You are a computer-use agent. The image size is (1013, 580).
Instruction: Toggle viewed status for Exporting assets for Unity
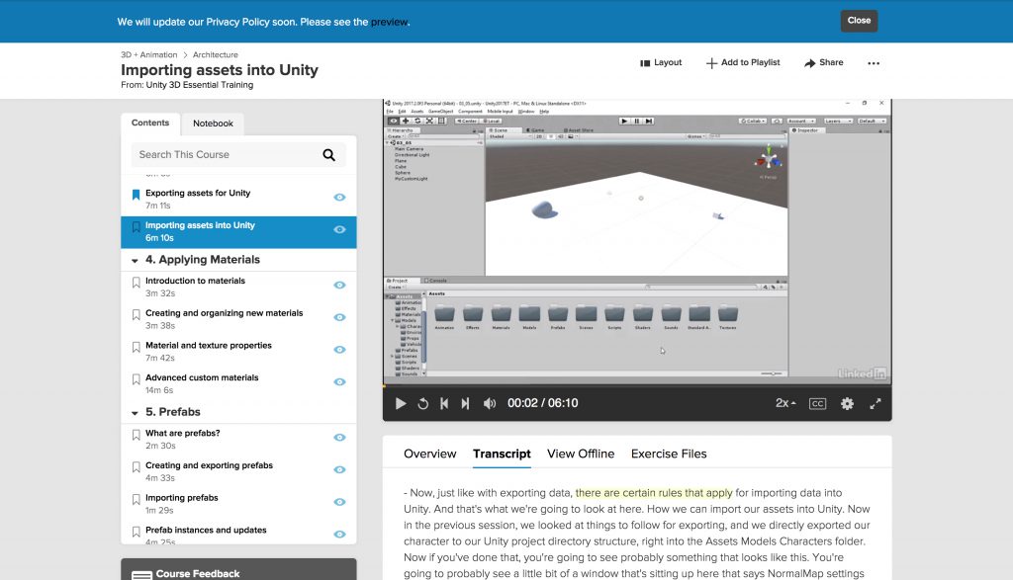pyautogui.click(x=339, y=198)
